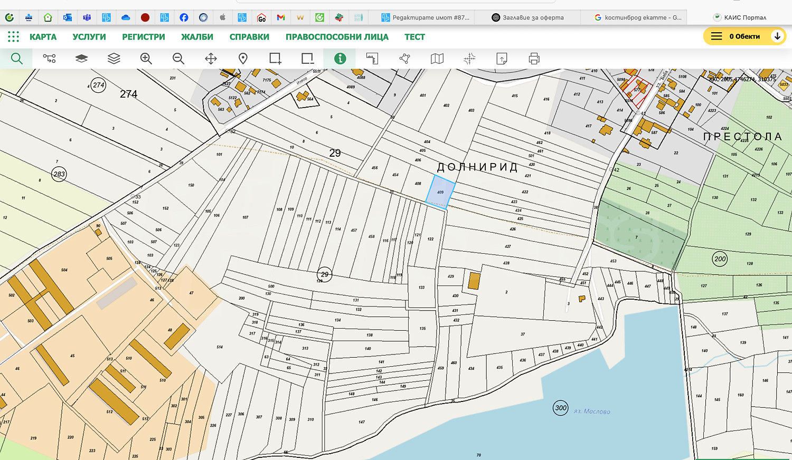This screenshot has width=792, height=460.
Task: Select the pan move arrows tool
Action: 211,59
